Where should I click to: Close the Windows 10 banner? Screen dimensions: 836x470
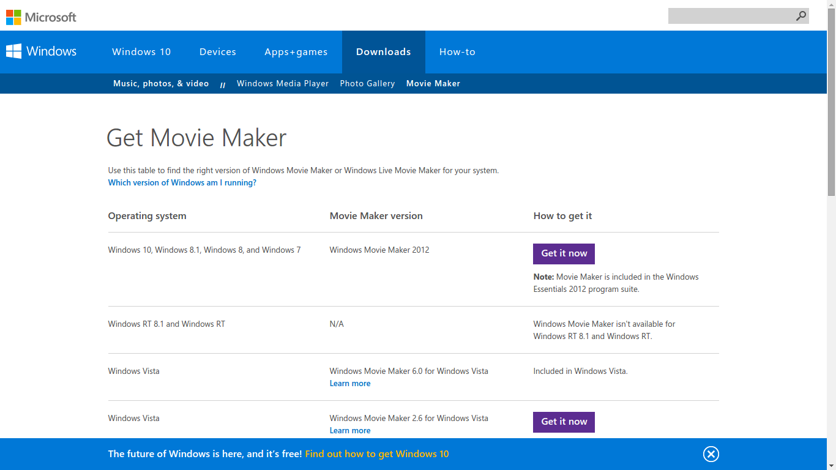(711, 454)
